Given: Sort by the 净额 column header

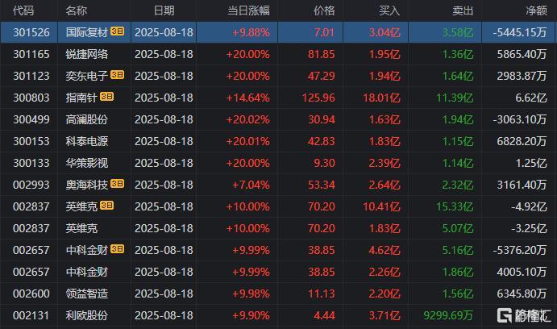Looking at the screenshot, I should coord(536,10).
